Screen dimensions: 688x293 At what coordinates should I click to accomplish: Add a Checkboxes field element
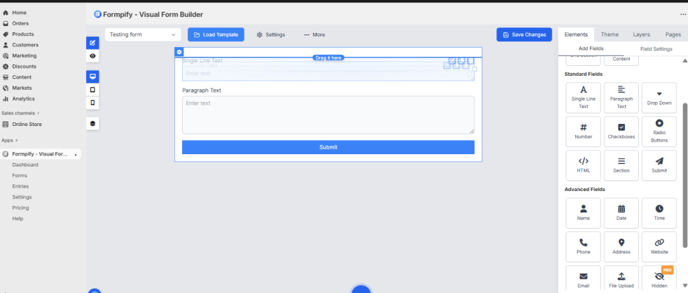point(621,130)
